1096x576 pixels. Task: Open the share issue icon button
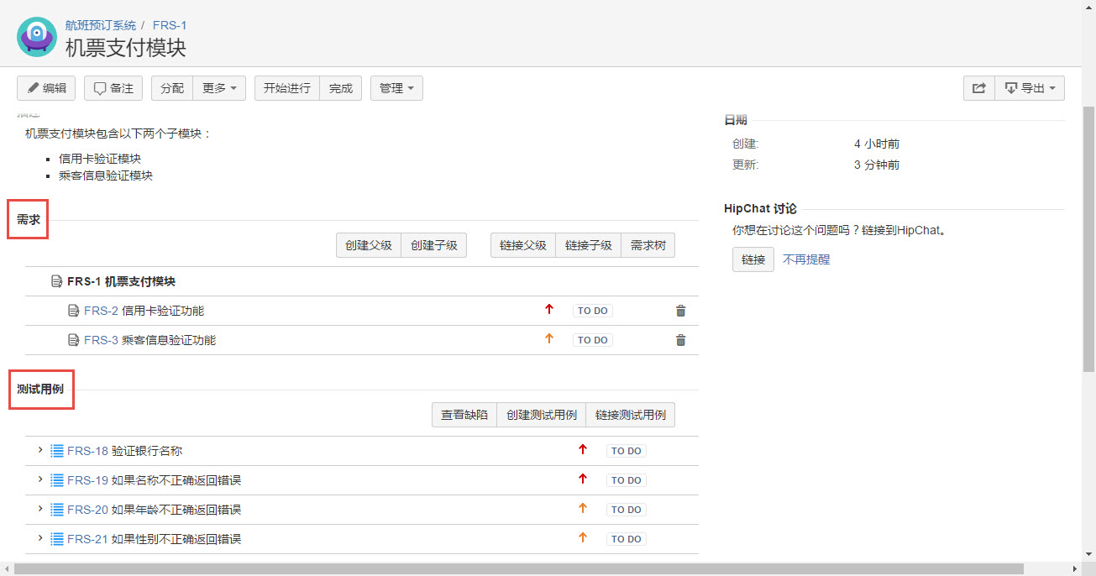pyautogui.click(x=978, y=88)
